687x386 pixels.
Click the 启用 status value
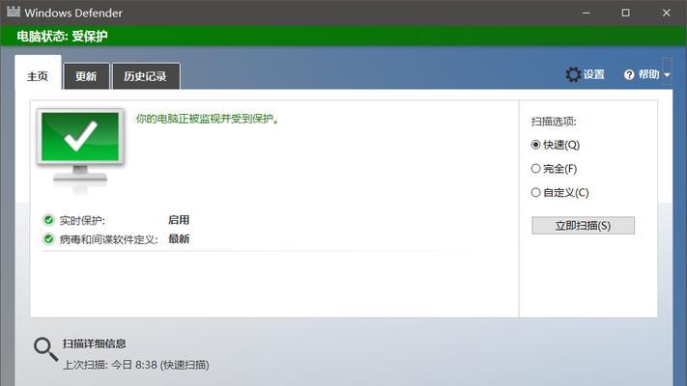coord(179,220)
